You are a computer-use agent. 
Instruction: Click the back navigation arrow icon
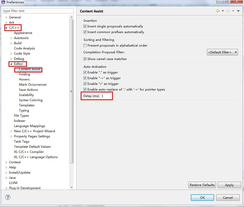pyautogui.click(x=218, y=11)
